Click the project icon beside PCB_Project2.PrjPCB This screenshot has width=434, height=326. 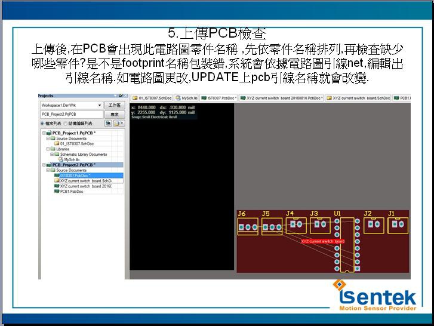[49, 165]
